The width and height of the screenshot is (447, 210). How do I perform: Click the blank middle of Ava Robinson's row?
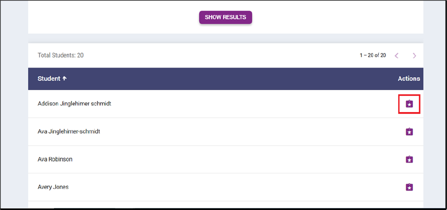pyautogui.click(x=225, y=159)
